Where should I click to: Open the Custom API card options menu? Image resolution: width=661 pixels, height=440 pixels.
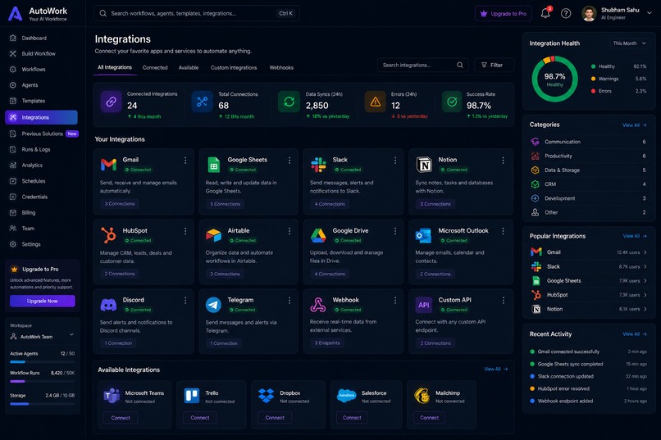point(504,300)
